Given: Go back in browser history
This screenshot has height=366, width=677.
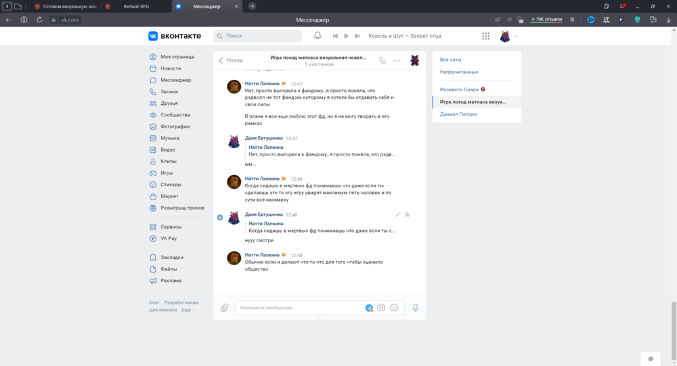Looking at the screenshot, I should tap(8, 20).
